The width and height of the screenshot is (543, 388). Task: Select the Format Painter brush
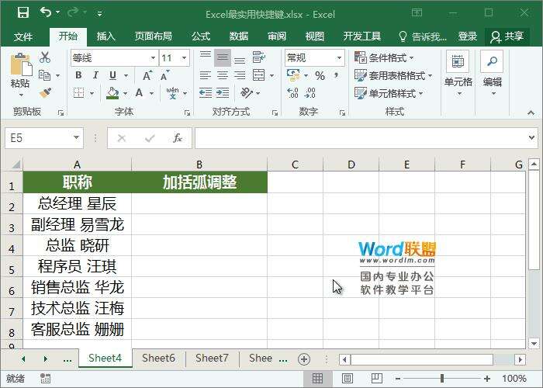pyautogui.click(x=45, y=92)
